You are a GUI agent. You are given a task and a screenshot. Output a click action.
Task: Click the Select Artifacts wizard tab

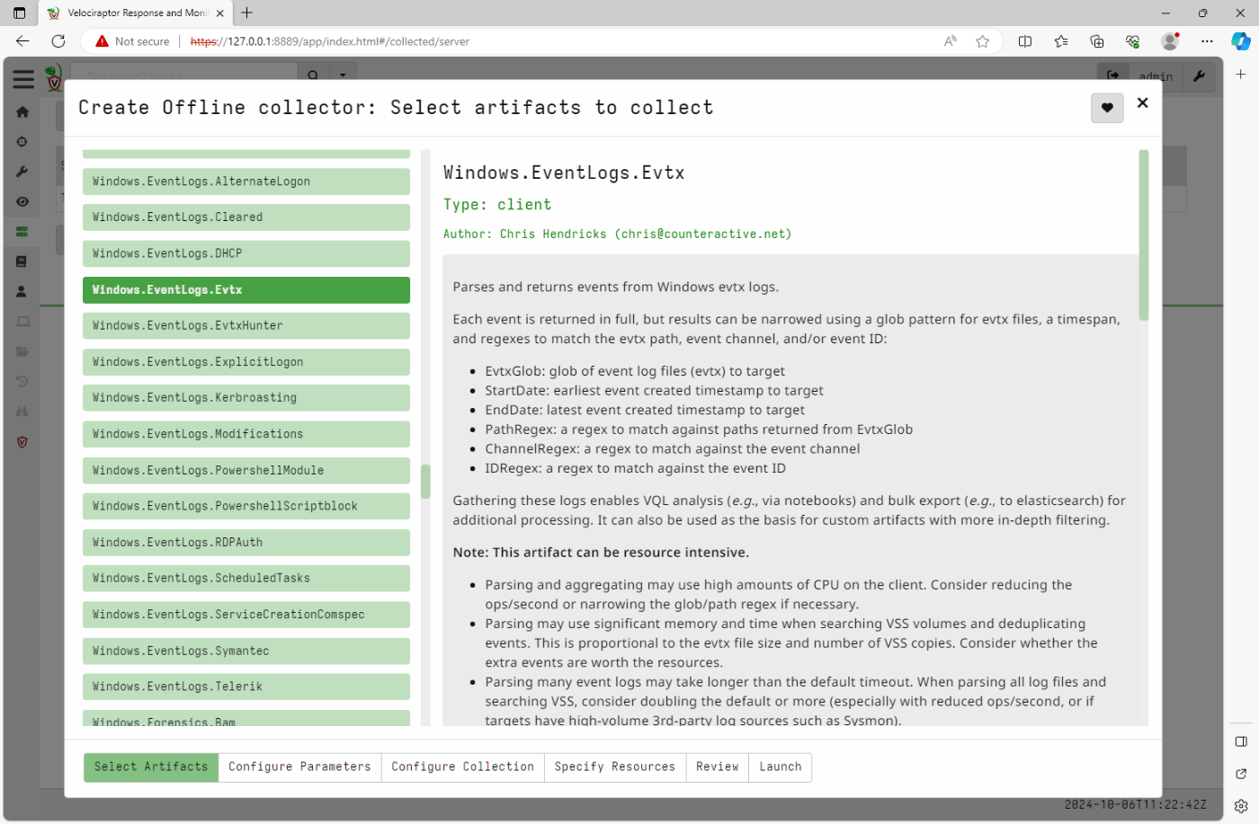tap(151, 767)
